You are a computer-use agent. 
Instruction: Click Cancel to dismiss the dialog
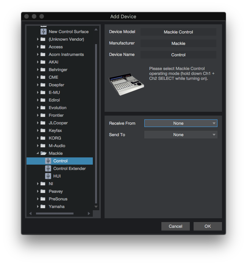coord(175,226)
